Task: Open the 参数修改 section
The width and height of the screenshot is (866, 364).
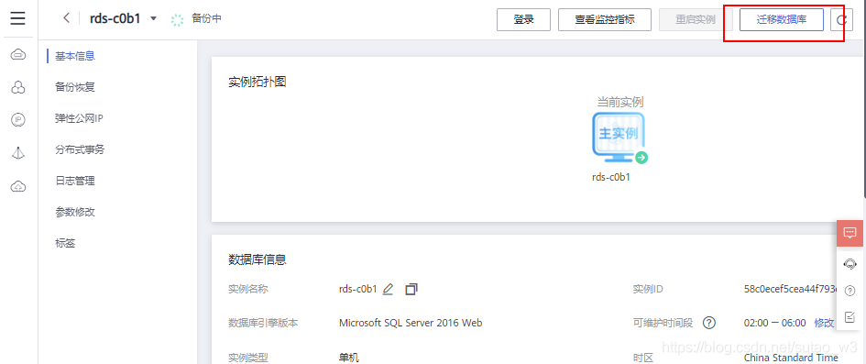Action: (x=75, y=212)
